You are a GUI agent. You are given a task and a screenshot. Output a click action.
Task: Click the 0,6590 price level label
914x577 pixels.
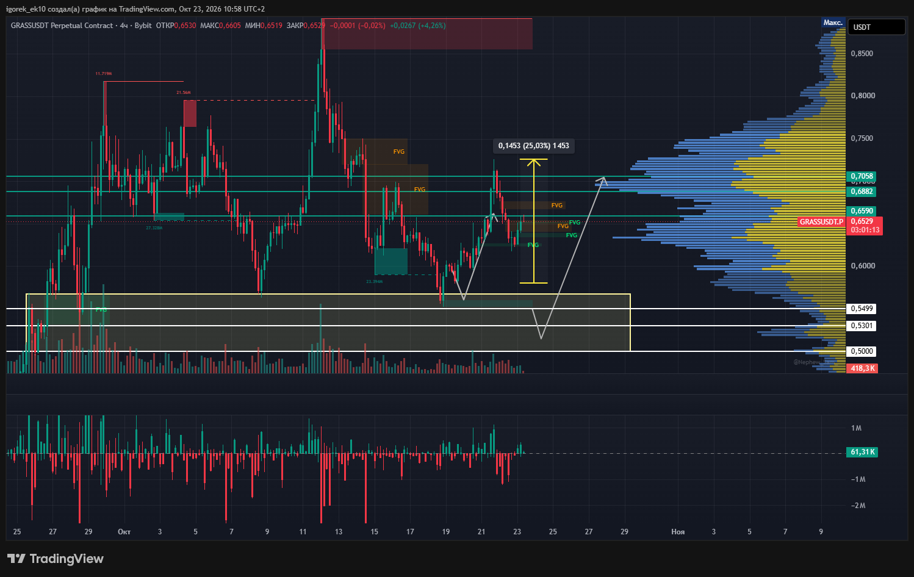point(862,211)
